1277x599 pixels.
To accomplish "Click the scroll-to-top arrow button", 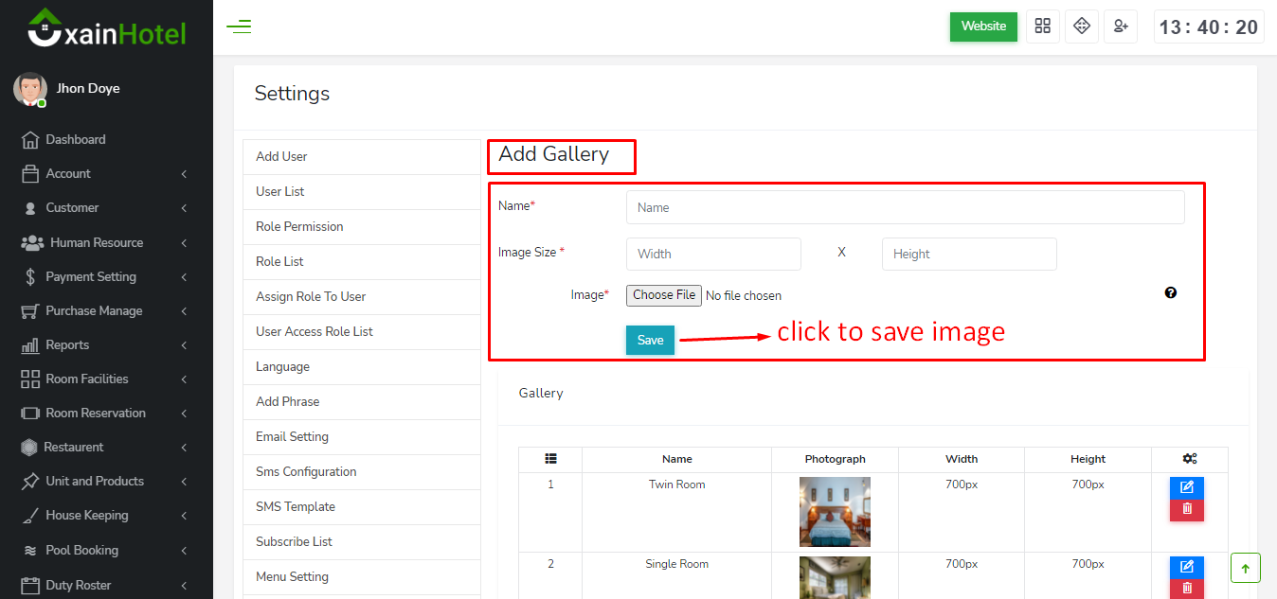I will point(1245,568).
